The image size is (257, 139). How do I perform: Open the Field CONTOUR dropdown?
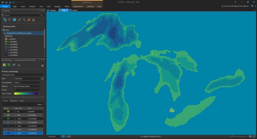(27, 79)
